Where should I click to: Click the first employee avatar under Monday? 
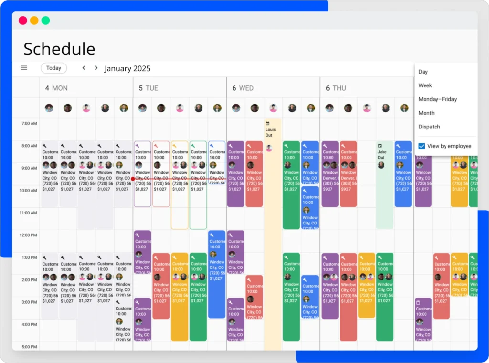pos(49,107)
